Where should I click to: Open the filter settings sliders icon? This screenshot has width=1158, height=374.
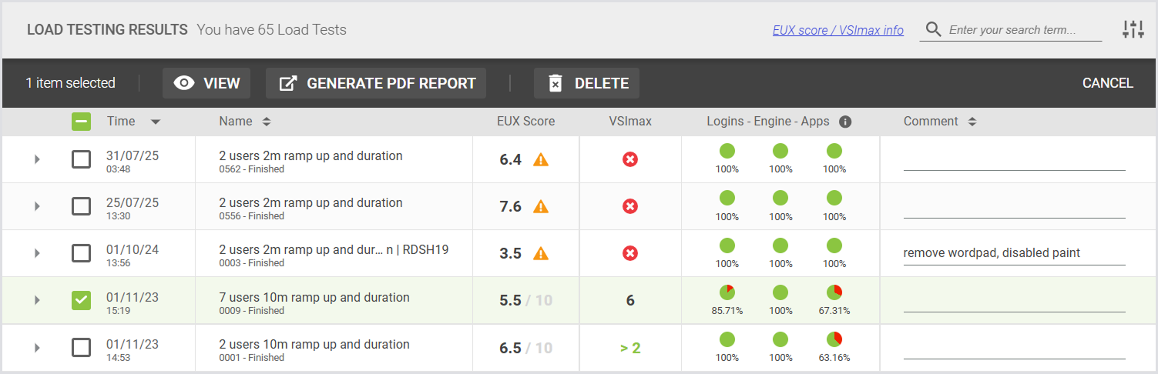pyautogui.click(x=1133, y=30)
